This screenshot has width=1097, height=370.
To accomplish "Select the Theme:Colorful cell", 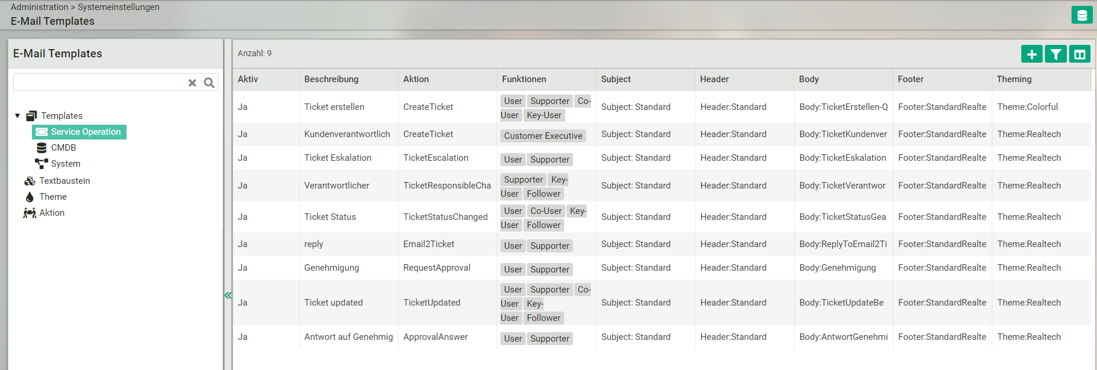I will click(1027, 107).
